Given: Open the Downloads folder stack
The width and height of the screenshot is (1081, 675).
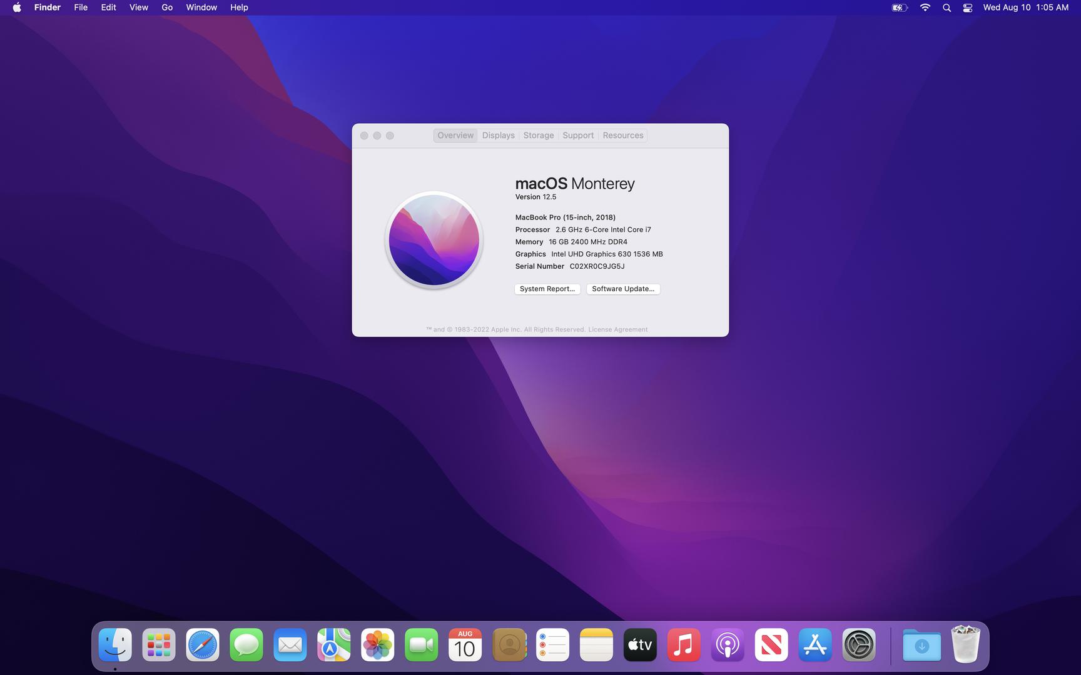Looking at the screenshot, I should 921,645.
